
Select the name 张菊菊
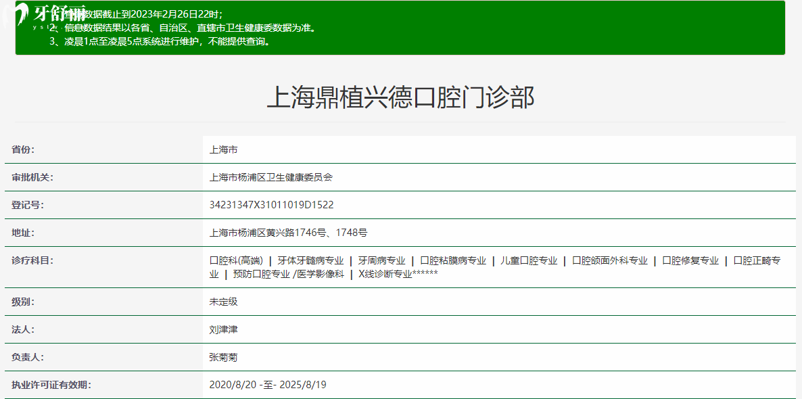pos(224,357)
